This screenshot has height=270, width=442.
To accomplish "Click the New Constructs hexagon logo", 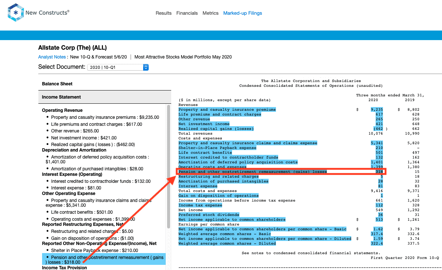I will coord(15,13).
